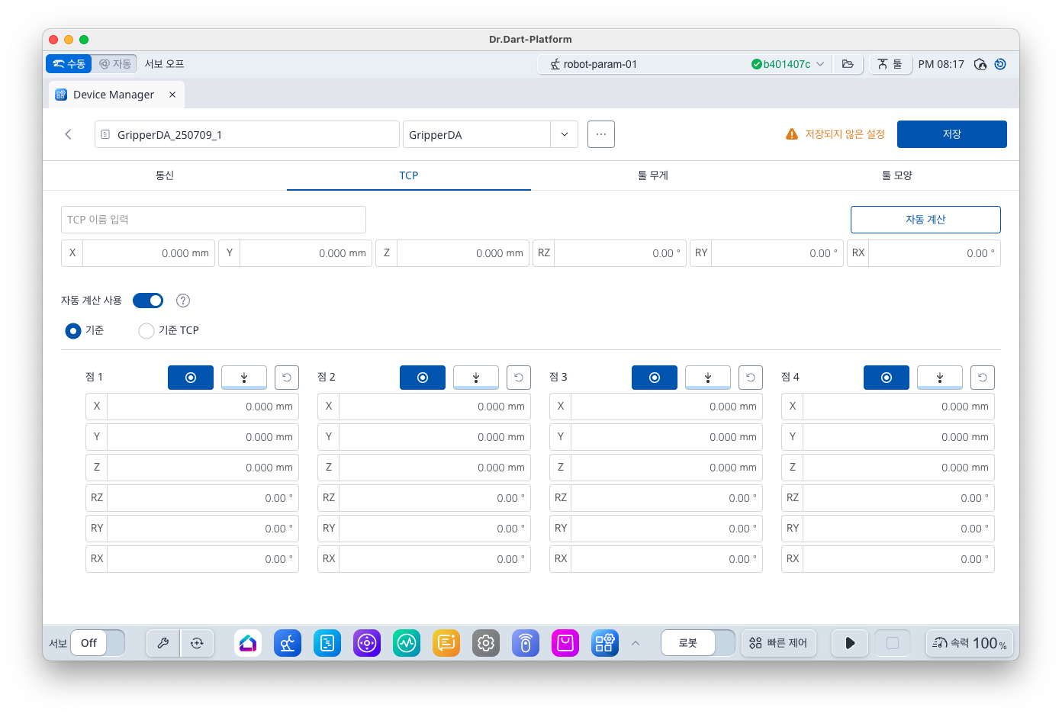Viewport: 1062px width, 717px height.
Task: Click get pose target button for 점 1
Action: point(191,378)
